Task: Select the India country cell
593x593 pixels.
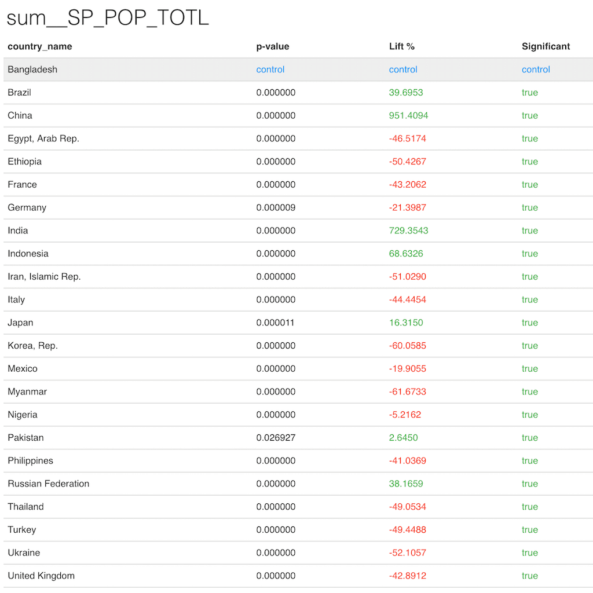Action: (18, 230)
